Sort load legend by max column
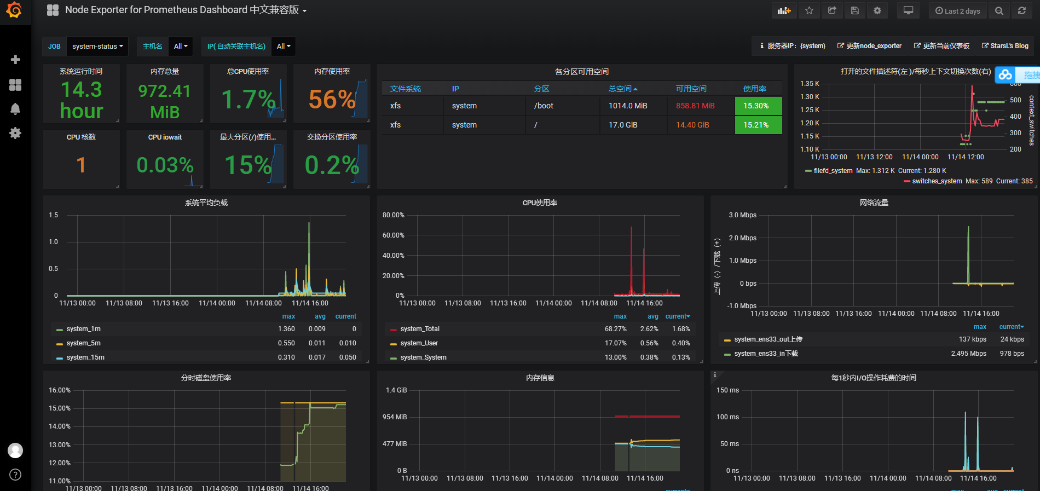 coord(288,316)
